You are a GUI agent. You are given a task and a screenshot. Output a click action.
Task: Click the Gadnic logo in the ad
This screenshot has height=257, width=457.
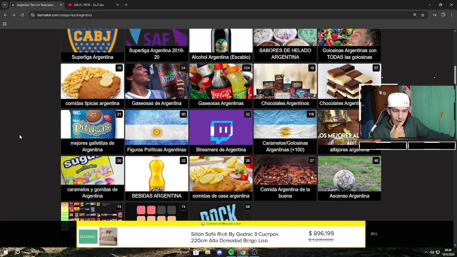pos(88,237)
